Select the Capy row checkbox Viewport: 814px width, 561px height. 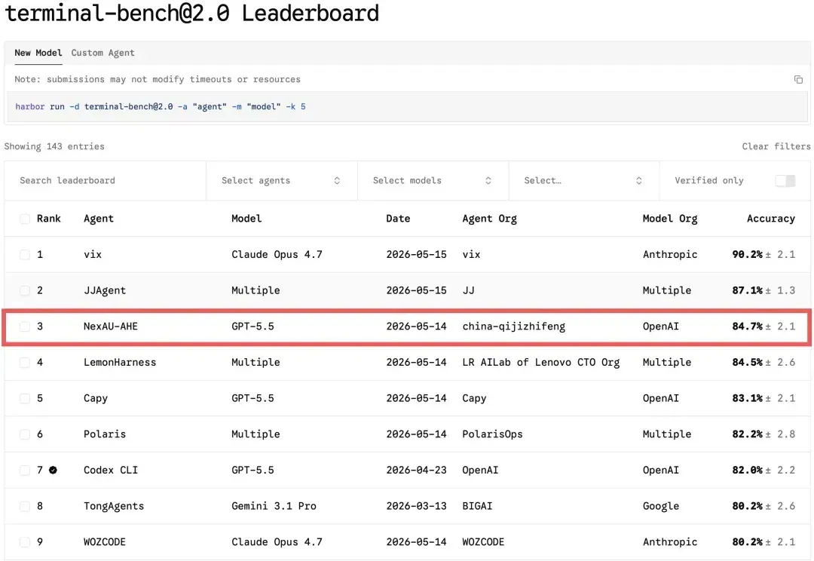tap(25, 398)
